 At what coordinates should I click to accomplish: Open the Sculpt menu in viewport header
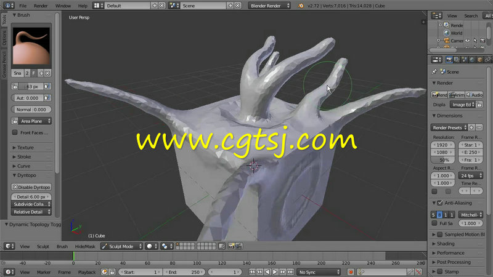pos(43,247)
